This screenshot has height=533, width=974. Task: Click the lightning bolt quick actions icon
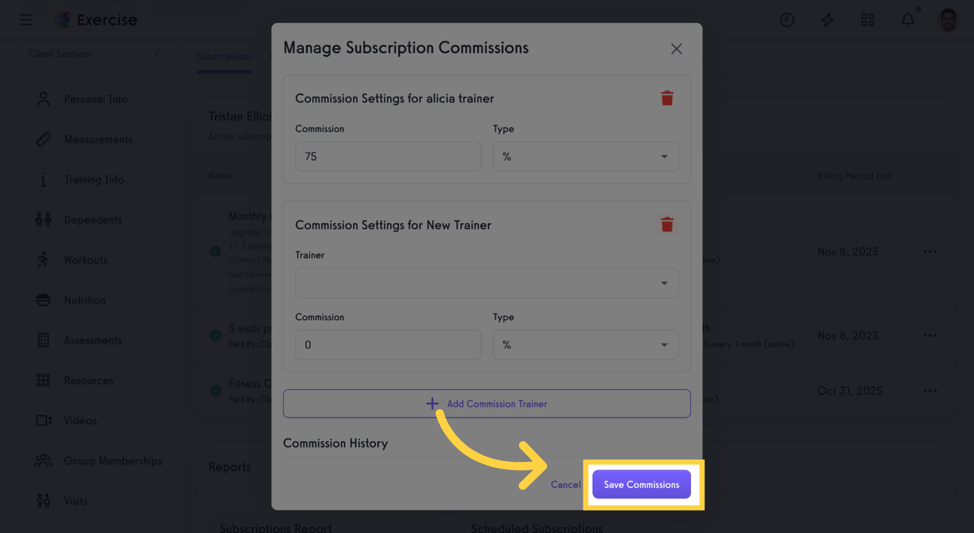827,20
